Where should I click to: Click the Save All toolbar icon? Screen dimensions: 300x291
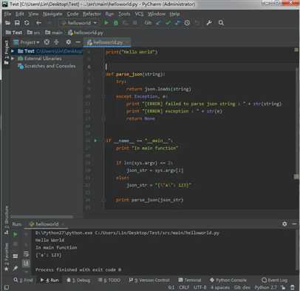[x=17, y=23]
